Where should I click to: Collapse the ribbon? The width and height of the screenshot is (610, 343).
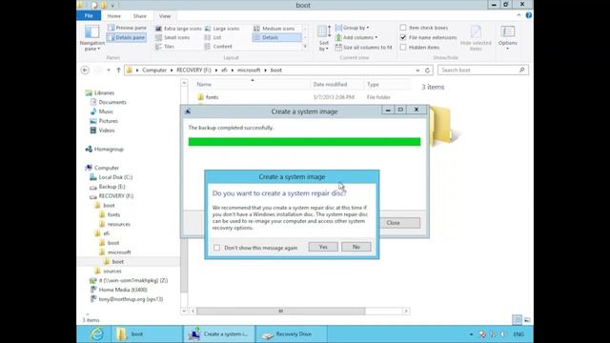518,15
